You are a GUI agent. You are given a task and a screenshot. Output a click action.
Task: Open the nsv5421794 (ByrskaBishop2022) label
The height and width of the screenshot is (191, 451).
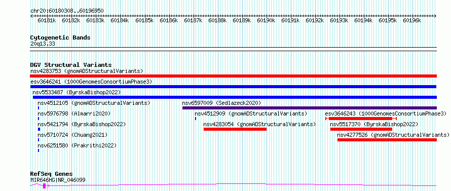tap(82, 124)
